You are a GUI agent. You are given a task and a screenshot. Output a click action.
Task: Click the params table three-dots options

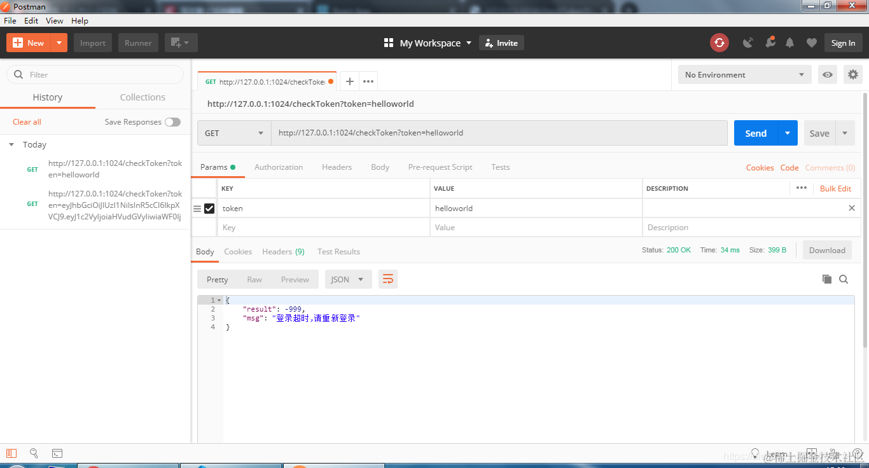point(801,188)
